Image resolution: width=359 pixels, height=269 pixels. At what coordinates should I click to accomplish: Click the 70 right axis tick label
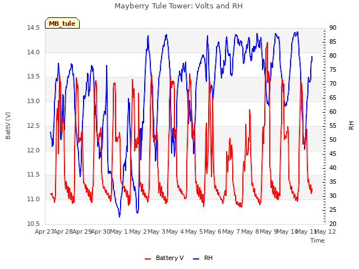[333, 84]
